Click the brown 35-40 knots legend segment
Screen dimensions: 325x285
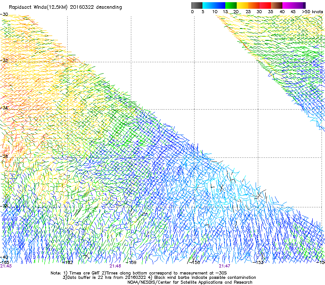click(277, 5)
